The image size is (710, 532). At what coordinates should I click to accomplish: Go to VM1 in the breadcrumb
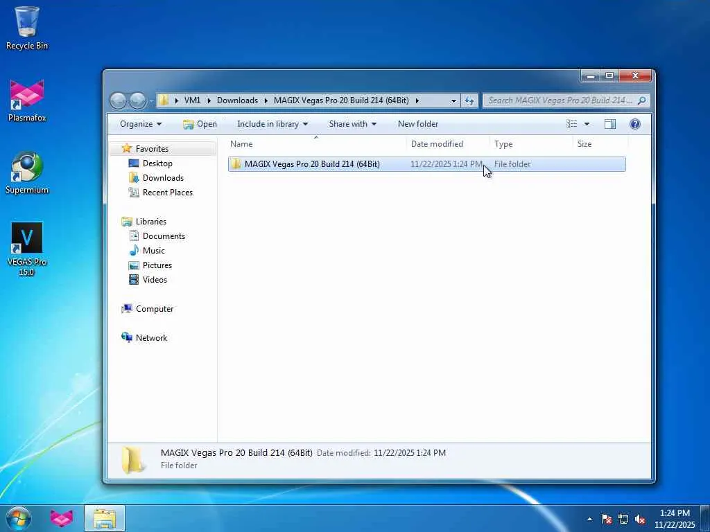[192, 100]
